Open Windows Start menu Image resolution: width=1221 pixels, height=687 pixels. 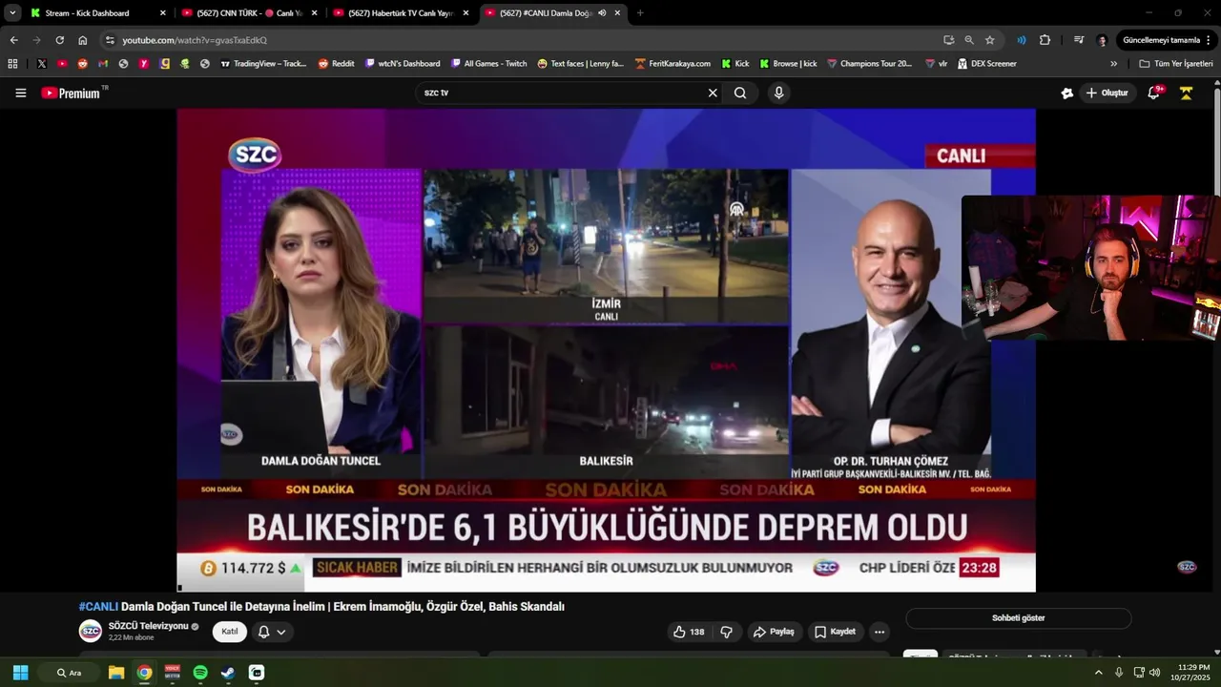point(20,673)
